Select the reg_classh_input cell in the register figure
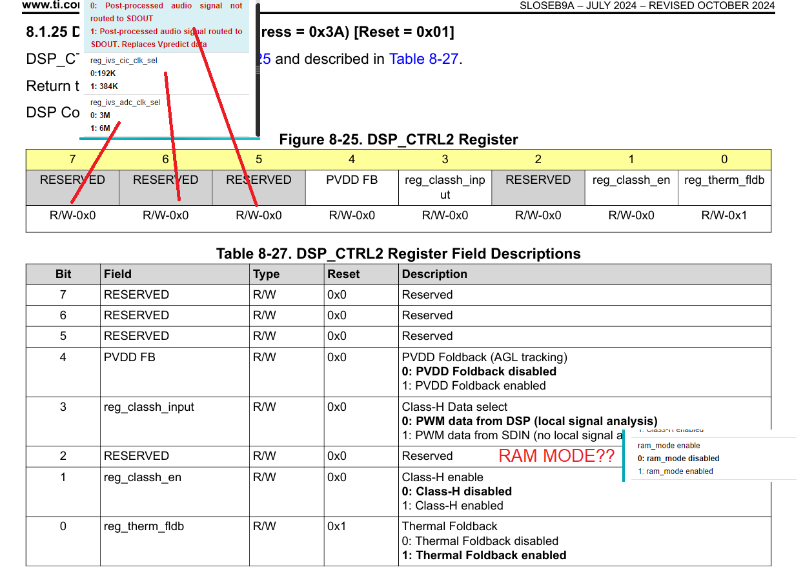Screen dimensions: 803x585 point(445,187)
